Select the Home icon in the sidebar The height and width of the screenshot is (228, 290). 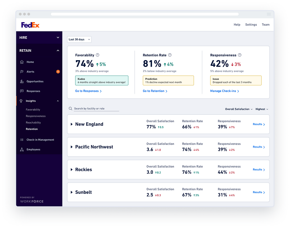pos(22,62)
